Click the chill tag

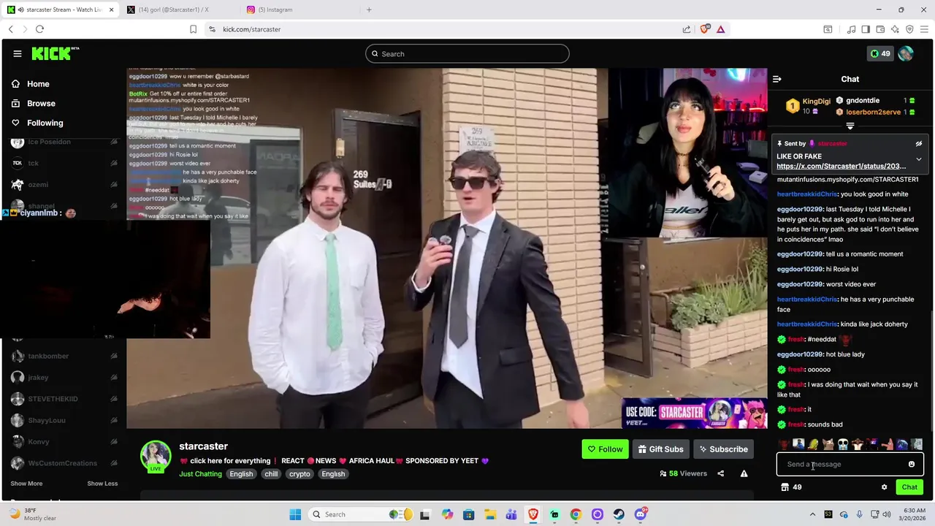(x=271, y=474)
